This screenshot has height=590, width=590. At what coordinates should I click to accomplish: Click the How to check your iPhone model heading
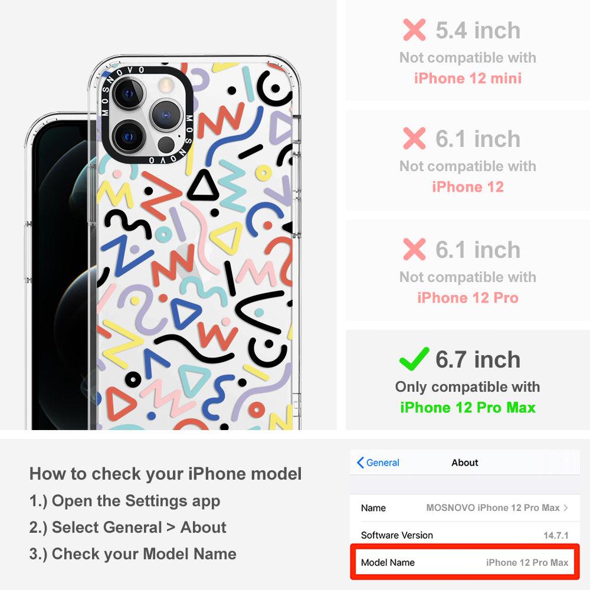(x=166, y=474)
